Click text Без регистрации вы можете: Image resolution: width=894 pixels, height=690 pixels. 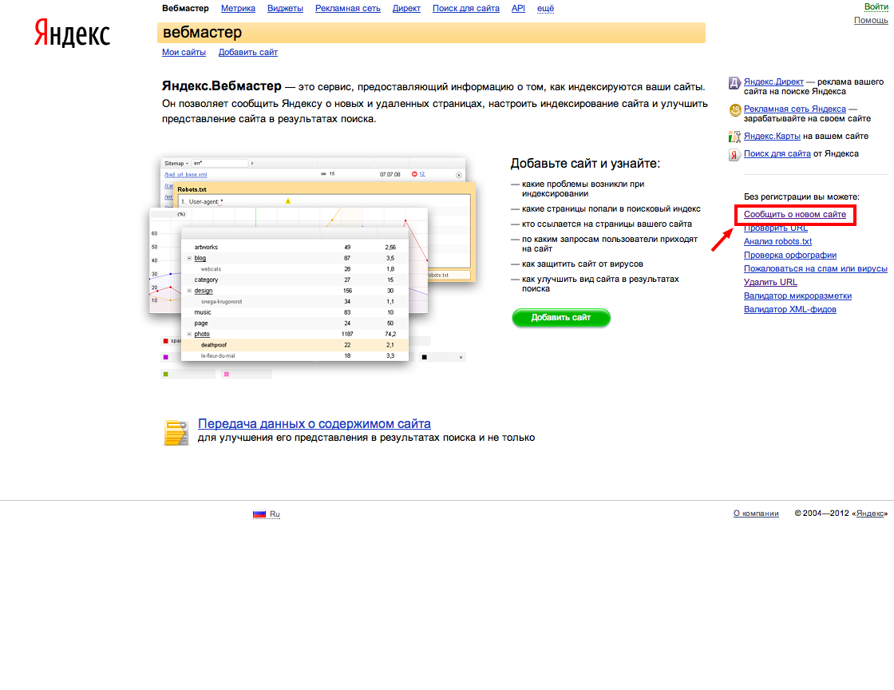point(801,196)
